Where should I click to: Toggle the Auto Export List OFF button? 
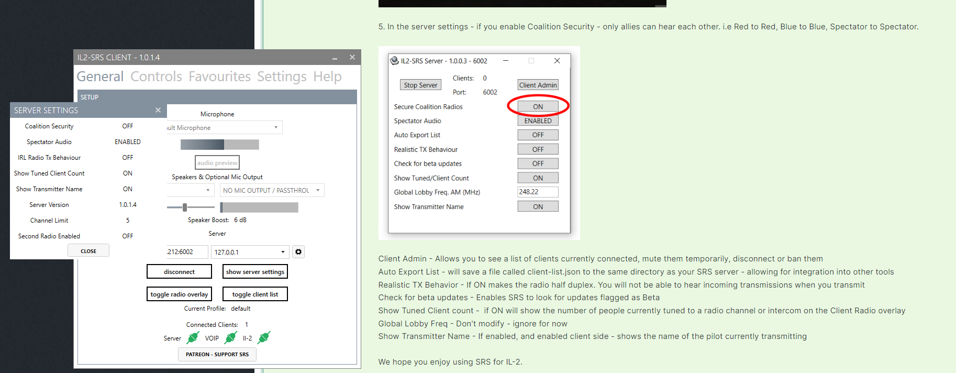point(538,135)
